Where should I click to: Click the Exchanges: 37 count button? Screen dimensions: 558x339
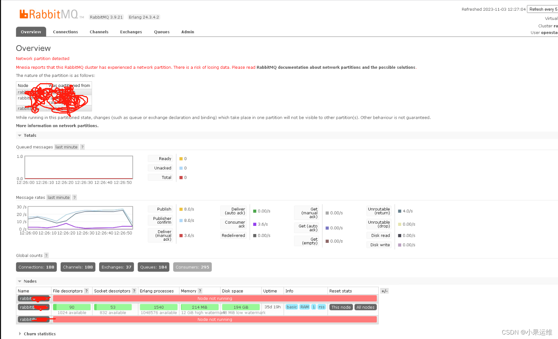click(x=116, y=267)
